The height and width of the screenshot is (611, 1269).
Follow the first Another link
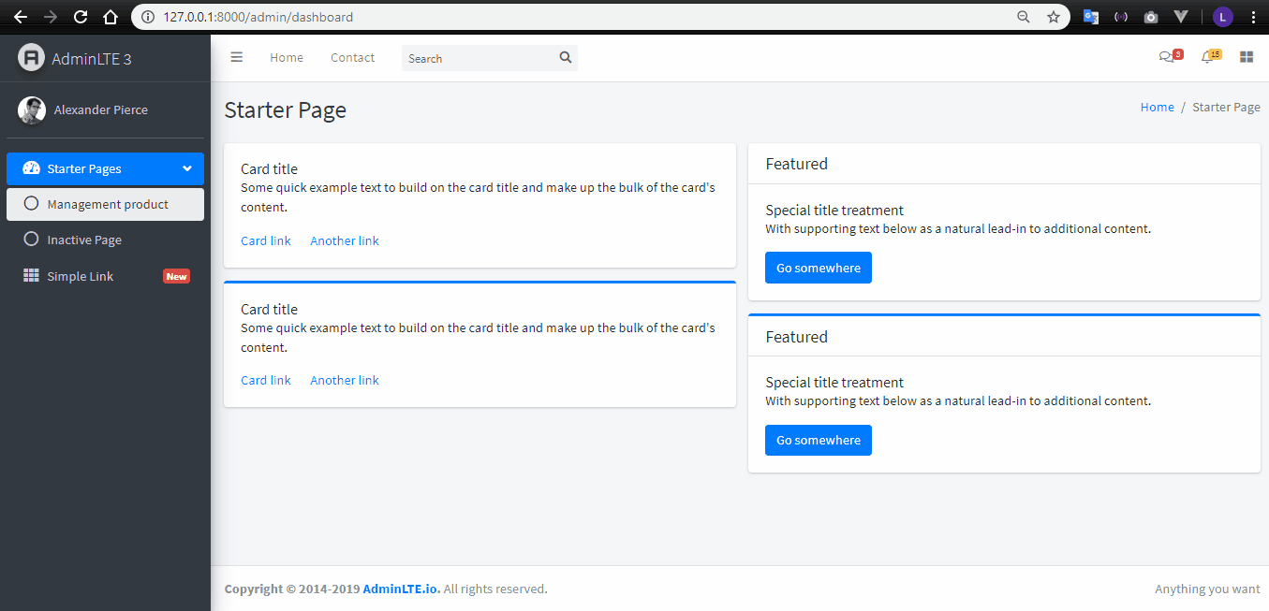tap(345, 241)
